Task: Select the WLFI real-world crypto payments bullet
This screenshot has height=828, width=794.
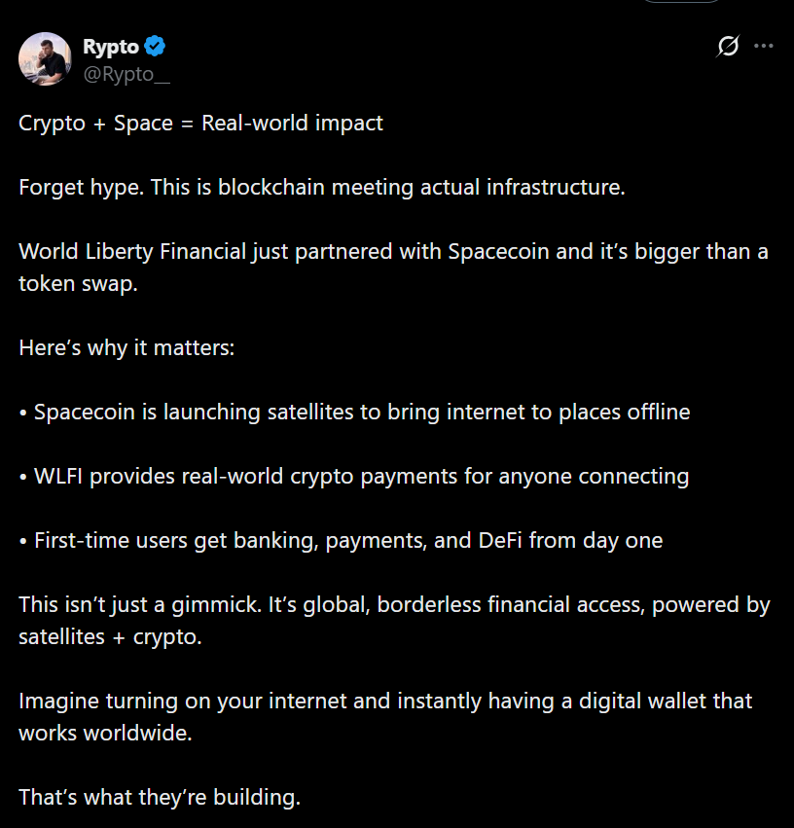Action: pyautogui.click(x=354, y=476)
